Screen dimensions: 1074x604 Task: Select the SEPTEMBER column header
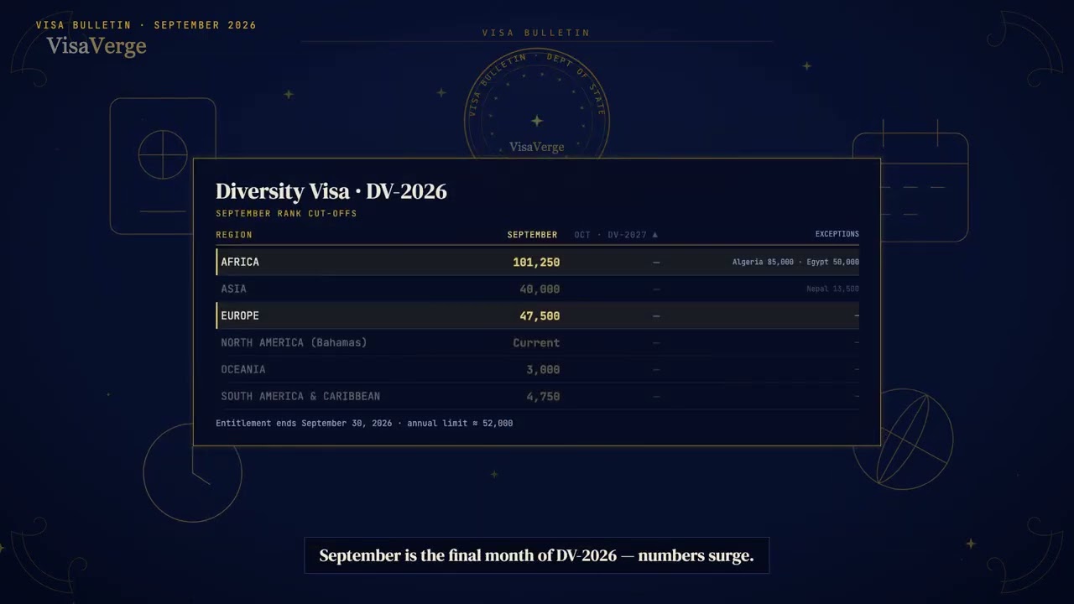point(532,235)
